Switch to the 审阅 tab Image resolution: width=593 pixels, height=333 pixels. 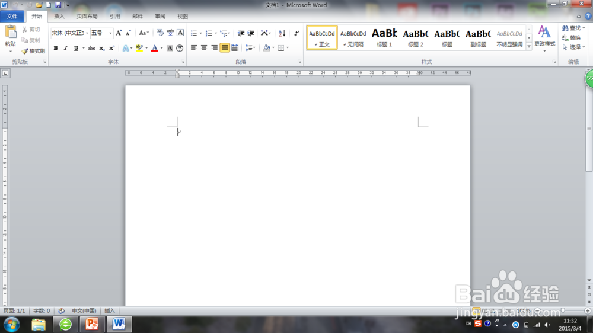pyautogui.click(x=160, y=16)
